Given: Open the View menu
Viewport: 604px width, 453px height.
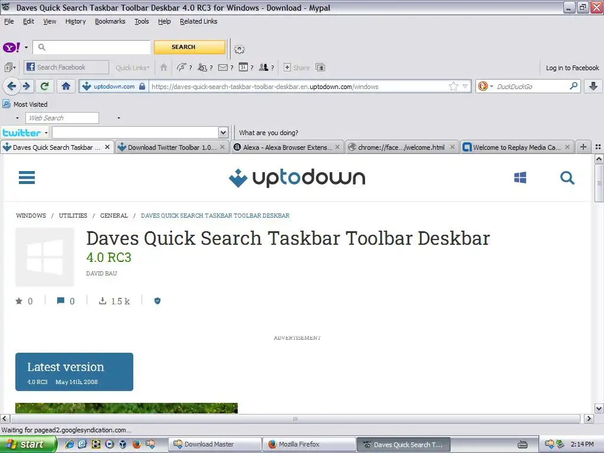Looking at the screenshot, I should click(x=50, y=22).
